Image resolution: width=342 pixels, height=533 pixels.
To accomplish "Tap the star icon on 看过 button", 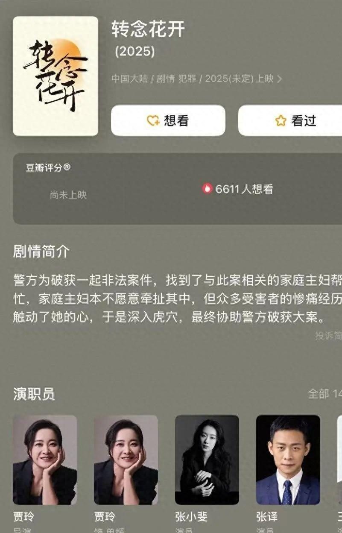I will (281, 121).
